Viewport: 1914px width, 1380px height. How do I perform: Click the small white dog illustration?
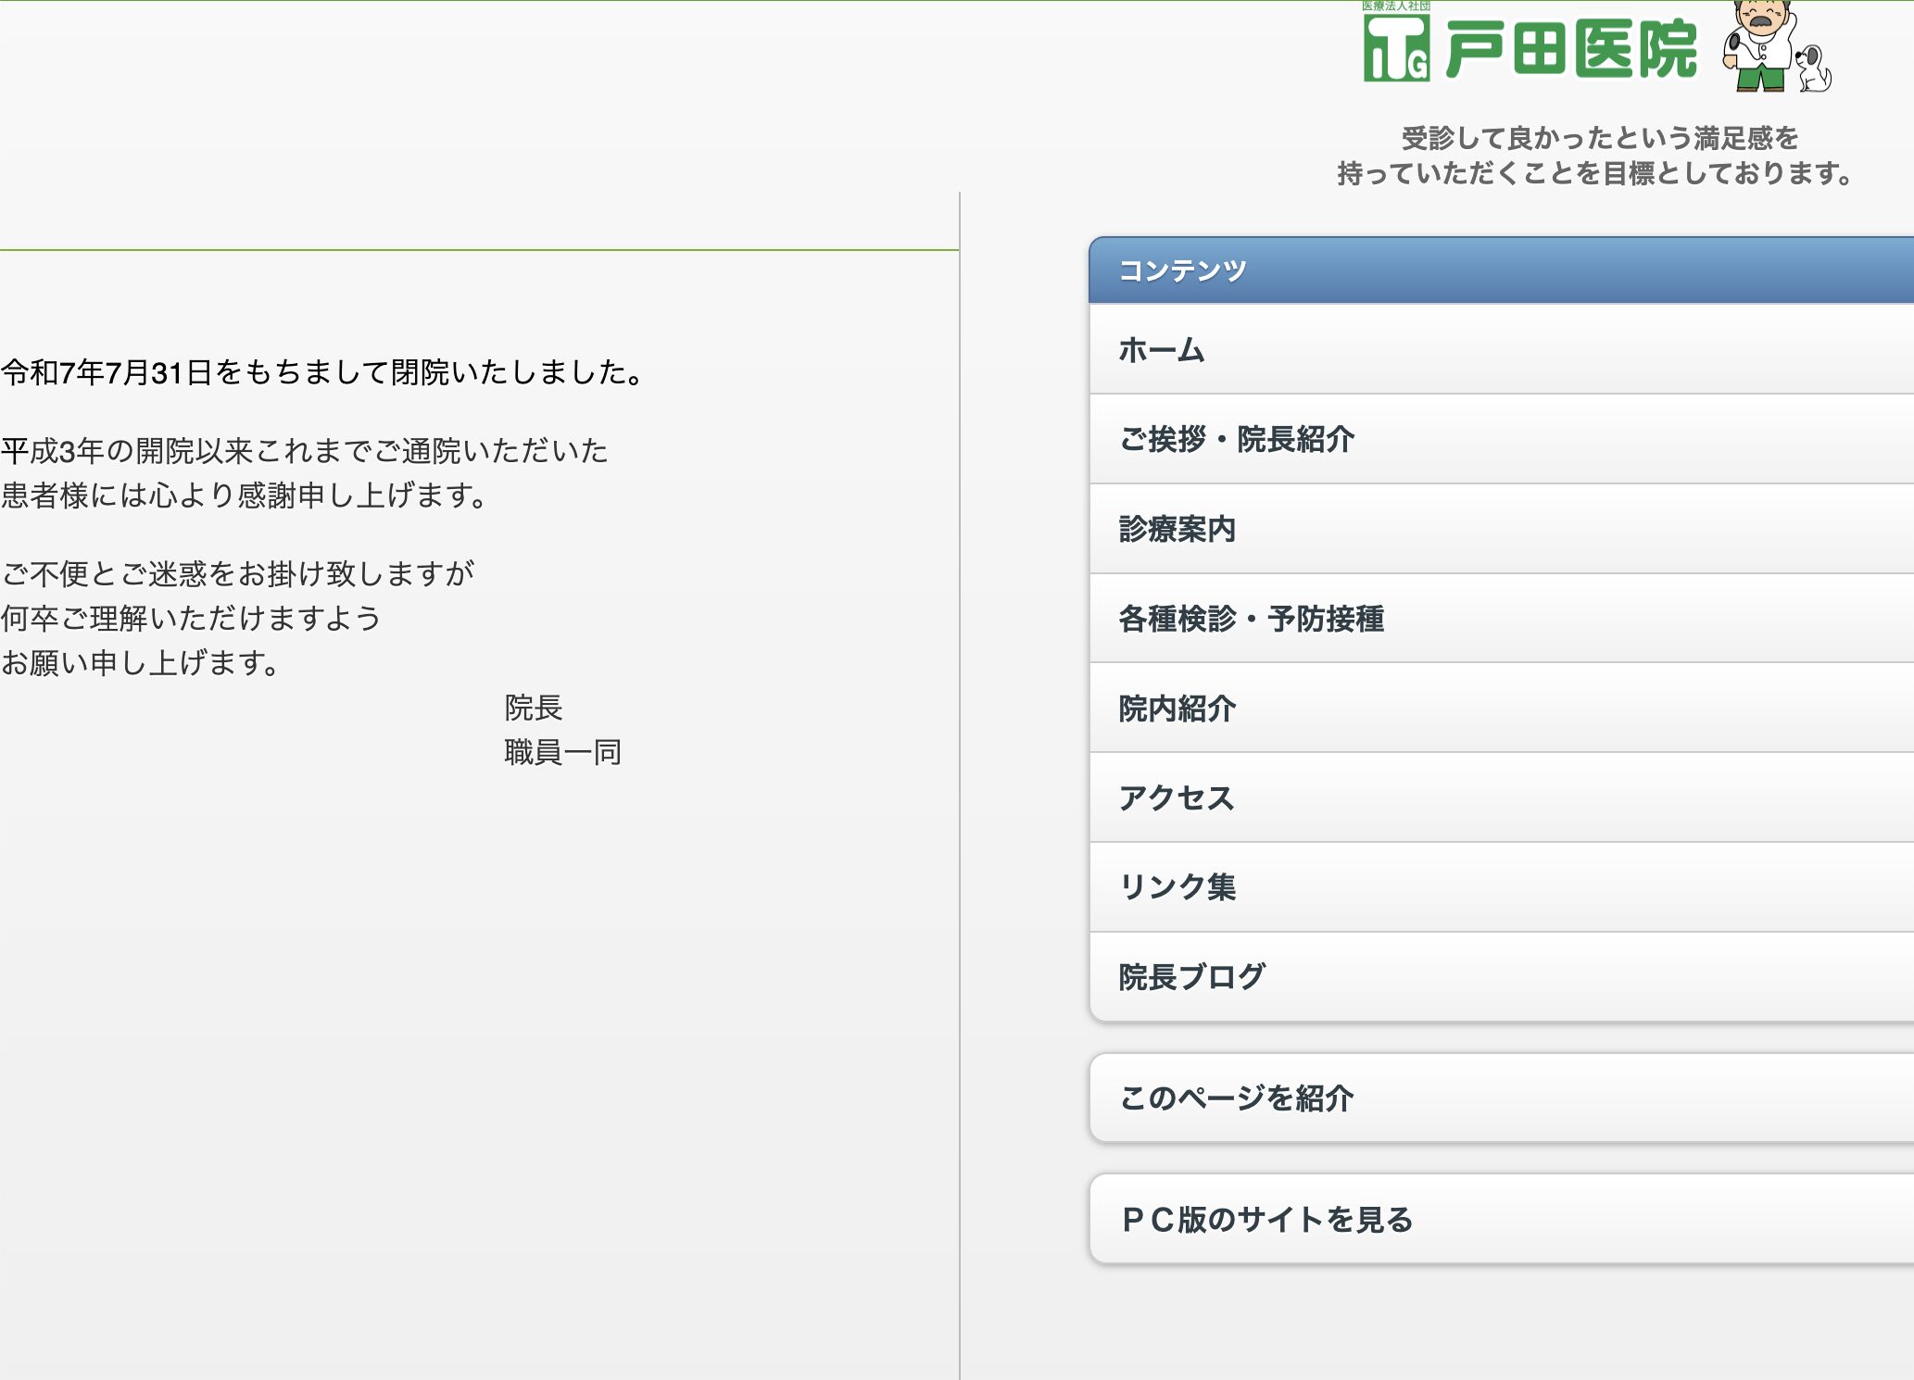point(1814,69)
